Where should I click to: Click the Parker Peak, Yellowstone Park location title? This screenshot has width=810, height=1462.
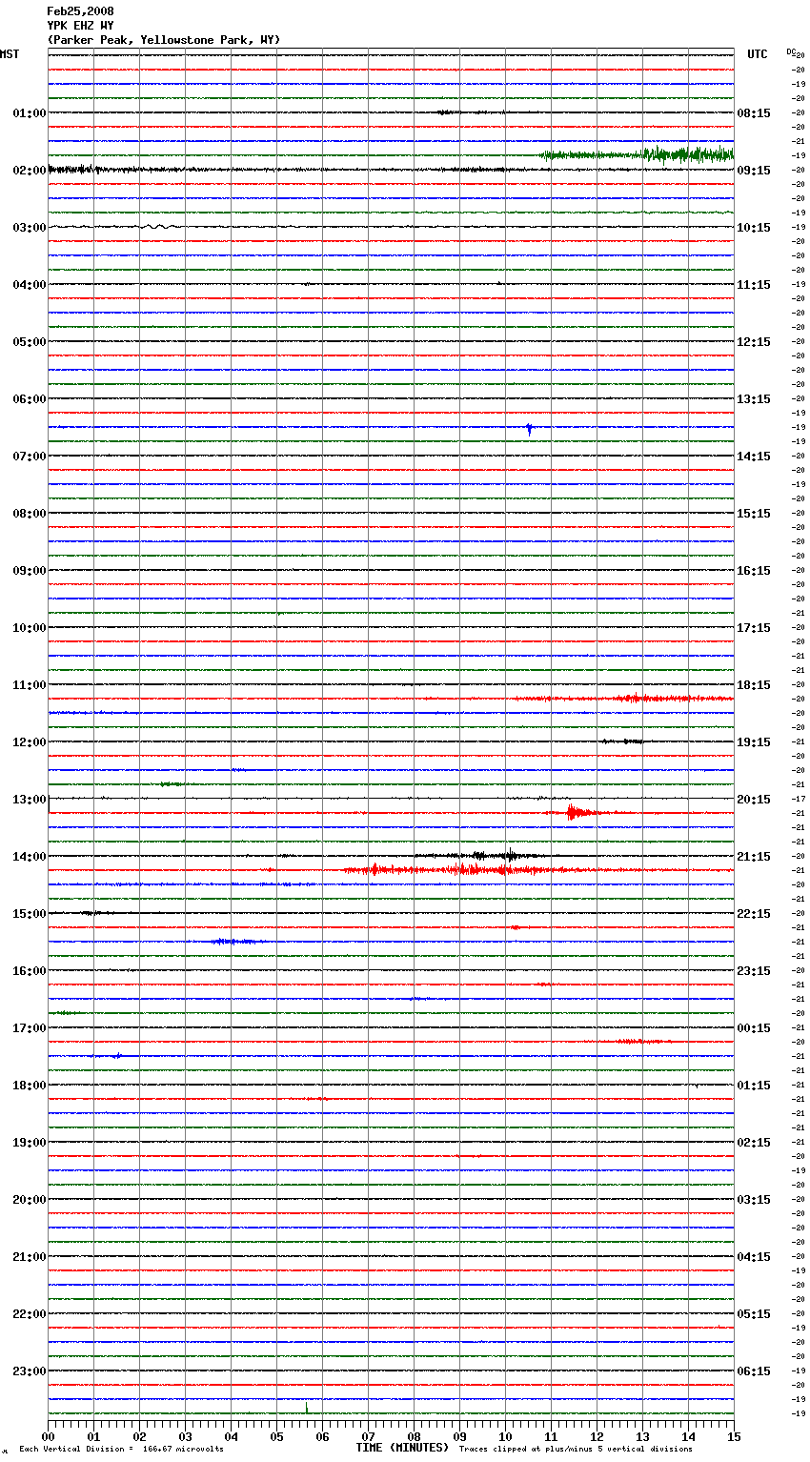[164, 40]
